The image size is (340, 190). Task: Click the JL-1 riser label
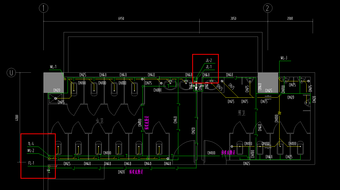pos(209,67)
